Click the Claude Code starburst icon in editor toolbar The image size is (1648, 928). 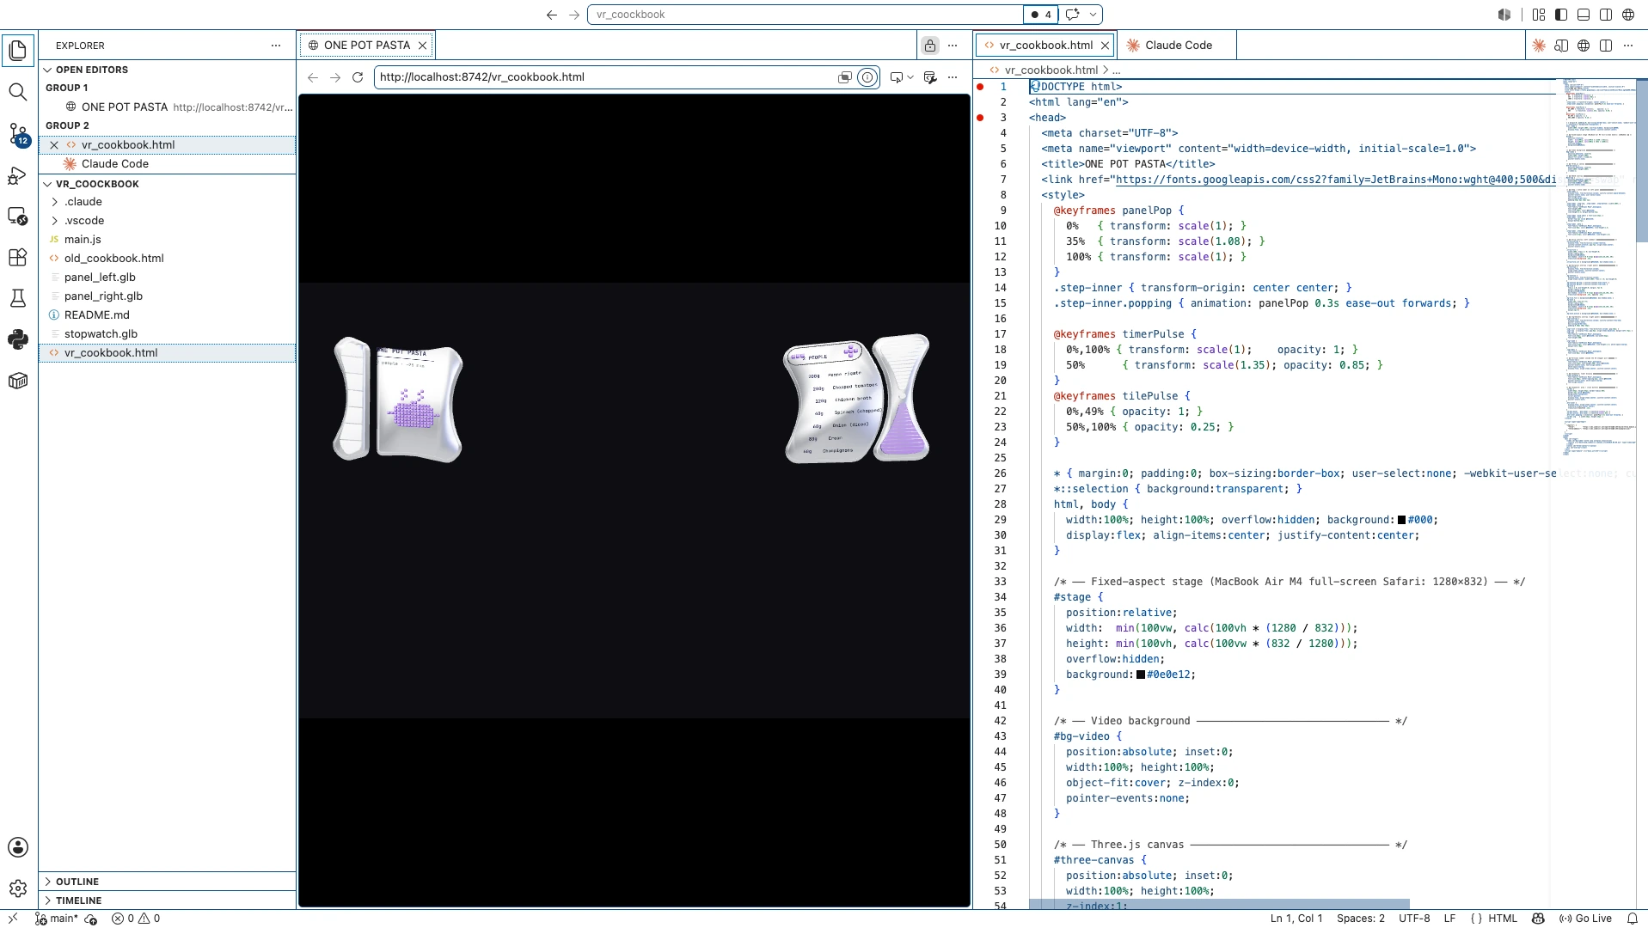(x=1539, y=46)
